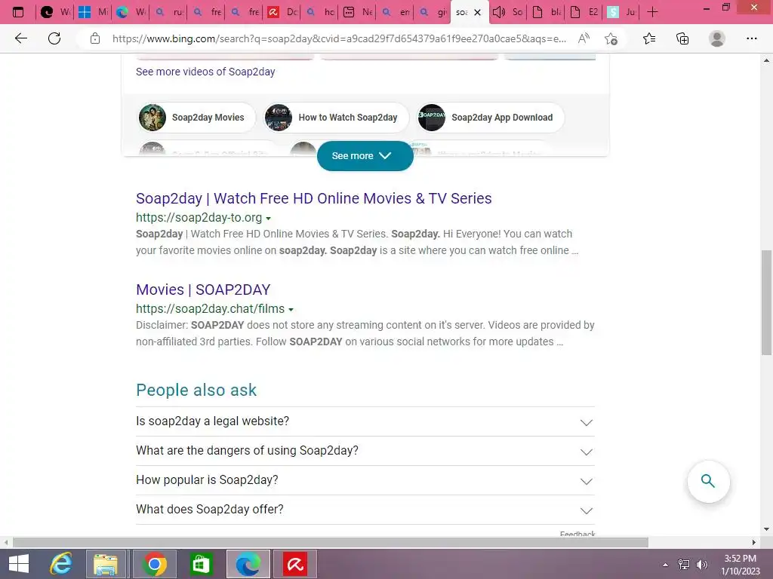Select 'How to Watch Soap2day' chip
Image resolution: width=773 pixels, height=579 pixels.
336,118
